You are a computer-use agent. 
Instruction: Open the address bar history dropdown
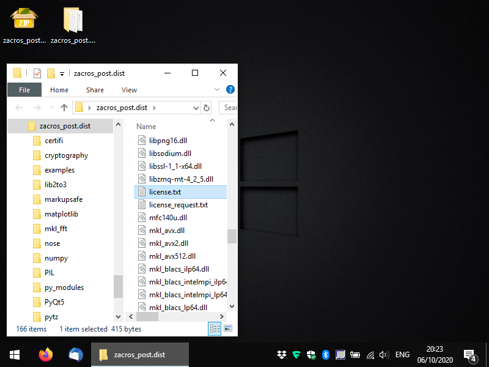[195, 108]
